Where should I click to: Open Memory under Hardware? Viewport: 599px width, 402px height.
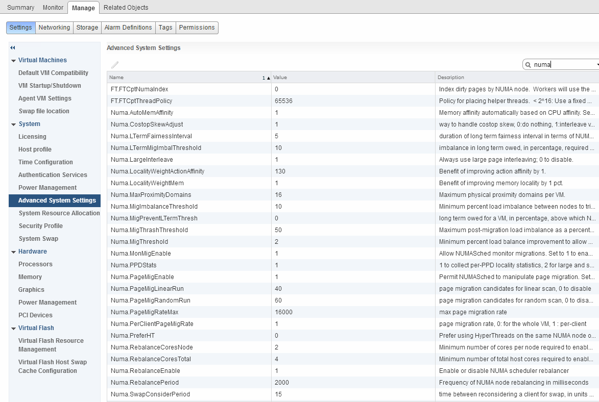[30, 277]
